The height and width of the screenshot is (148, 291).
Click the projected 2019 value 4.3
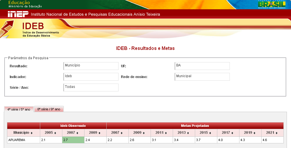pos(250,140)
